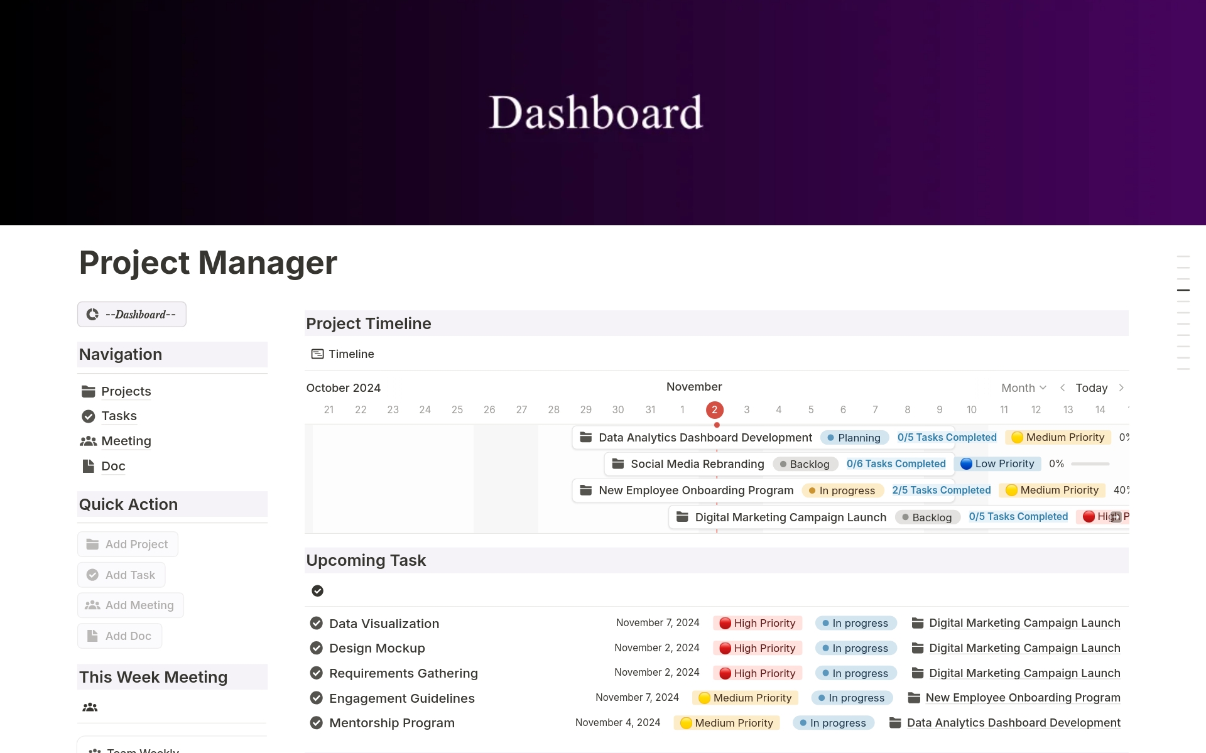The height and width of the screenshot is (753, 1206).
Task: Click the --Dashboard-- navigation item
Action: 131,314
